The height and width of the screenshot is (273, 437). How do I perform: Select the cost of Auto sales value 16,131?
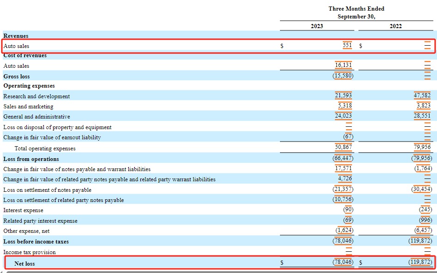coord(343,65)
